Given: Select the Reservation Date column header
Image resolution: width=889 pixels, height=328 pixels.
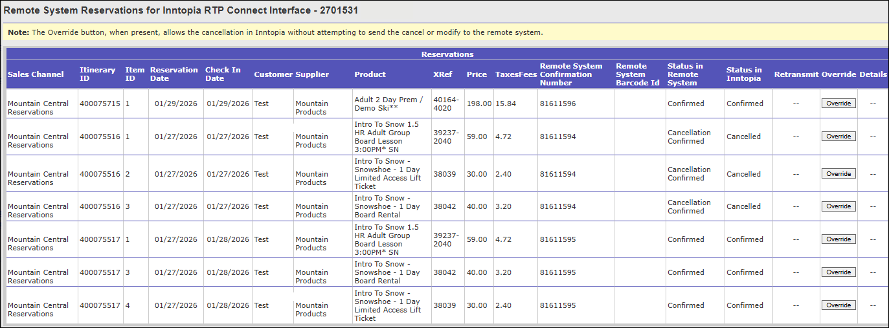Looking at the screenshot, I should (174, 74).
